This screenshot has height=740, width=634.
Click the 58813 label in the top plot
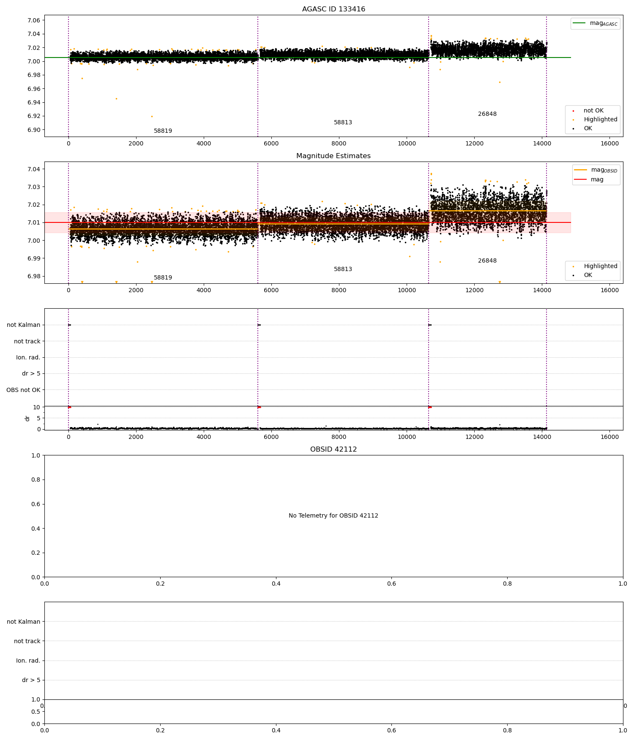pyautogui.click(x=343, y=123)
